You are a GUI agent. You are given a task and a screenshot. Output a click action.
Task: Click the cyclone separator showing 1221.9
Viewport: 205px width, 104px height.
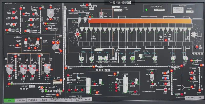pyautogui.click(x=141, y=56)
